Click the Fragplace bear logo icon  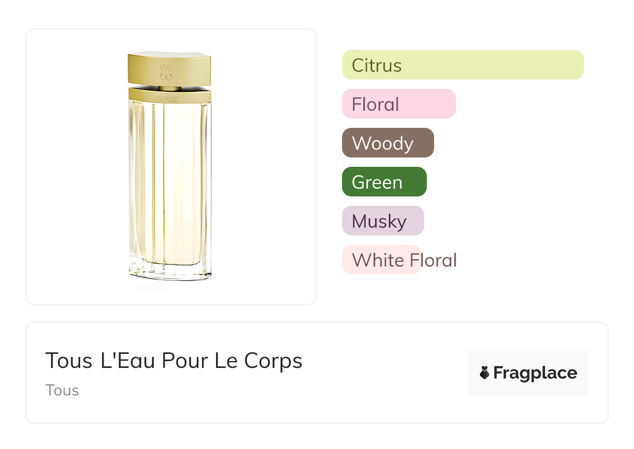pos(485,373)
